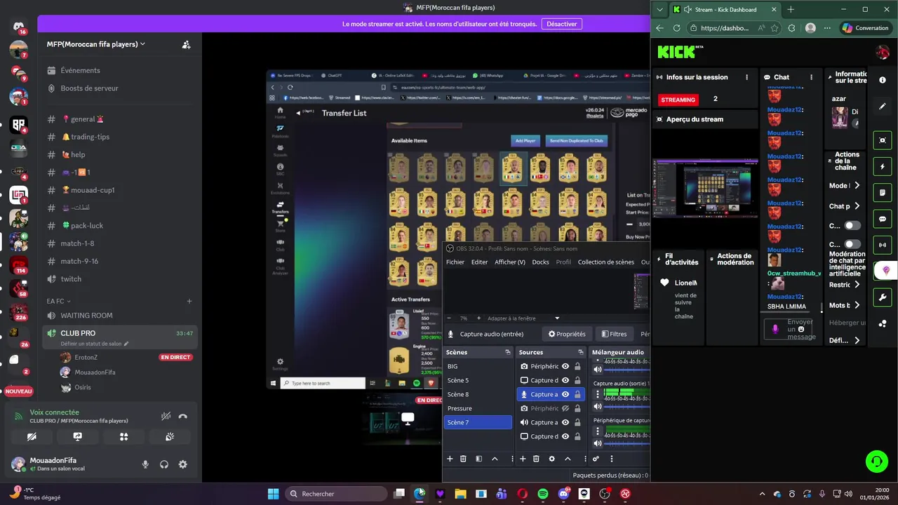The width and height of the screenshot is (898, 505).
Task: Open Infos sur la session options menu
Action: point(746,77)
